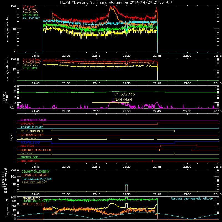Select the SAA_FLAG label
Viewport: 222px width, 222px height.
[x=27, y=146]
